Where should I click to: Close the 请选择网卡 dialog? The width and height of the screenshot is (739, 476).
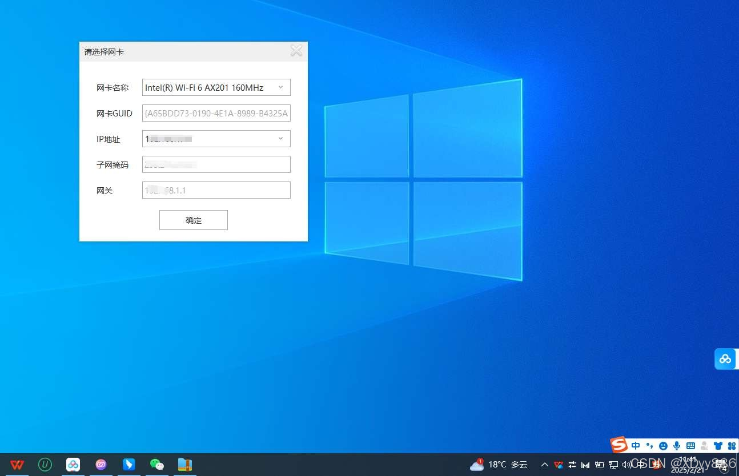296,51
